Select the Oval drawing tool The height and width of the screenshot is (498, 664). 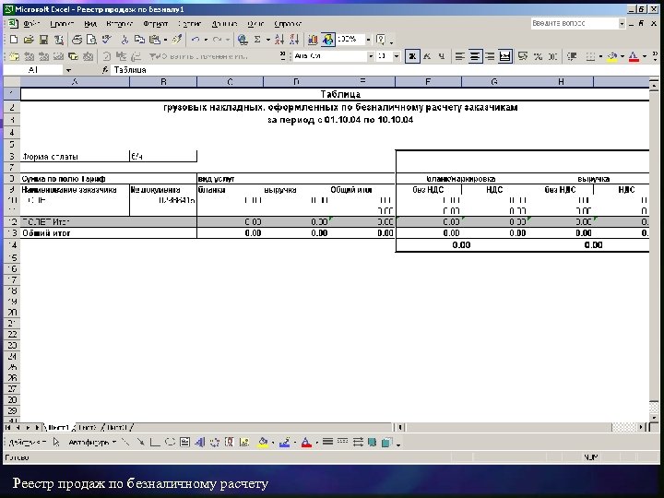click(170, 443)
